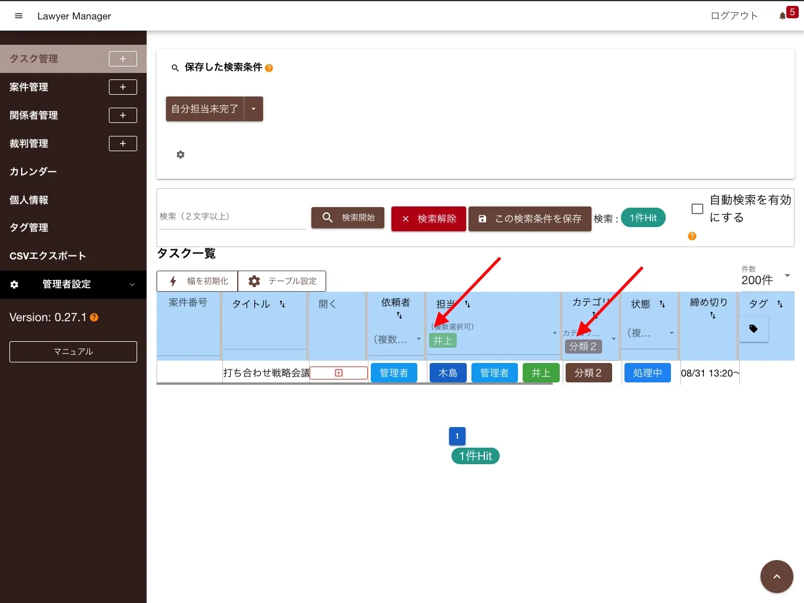Click 検索開始 search button
The height and width of the screenshot is (603, 804).
click(348, 218)
